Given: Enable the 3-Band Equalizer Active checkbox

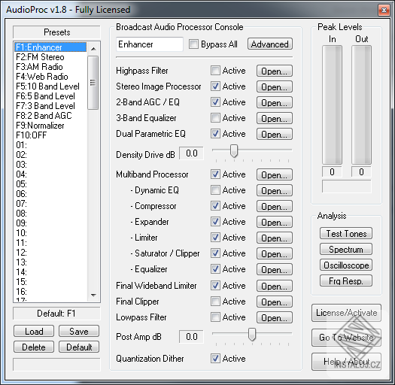Looking at the screenshot, I should pyautogui.click(x=215, y=118).
